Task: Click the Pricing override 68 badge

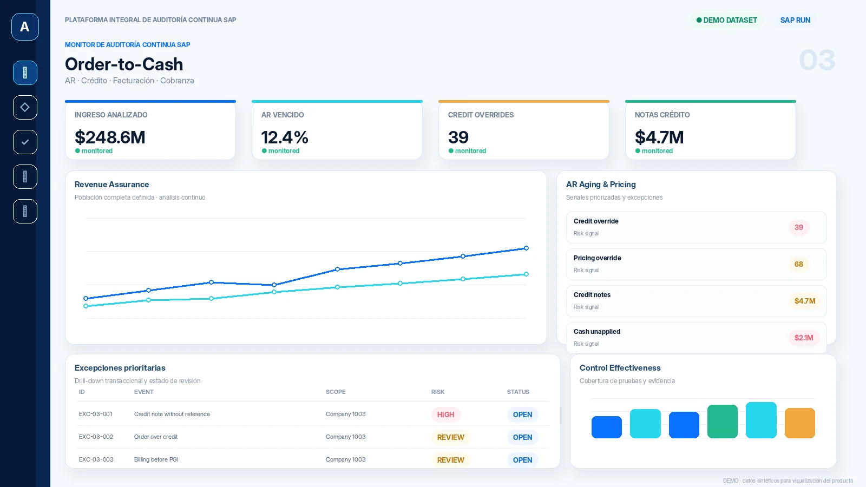Action: 799,264
